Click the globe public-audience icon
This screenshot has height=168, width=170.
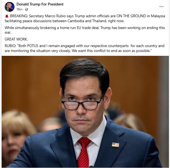(27, 10)
